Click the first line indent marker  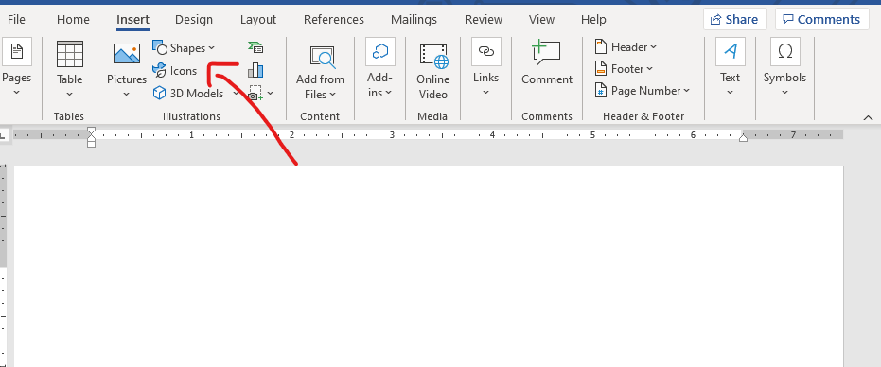(x=91, y=131)
